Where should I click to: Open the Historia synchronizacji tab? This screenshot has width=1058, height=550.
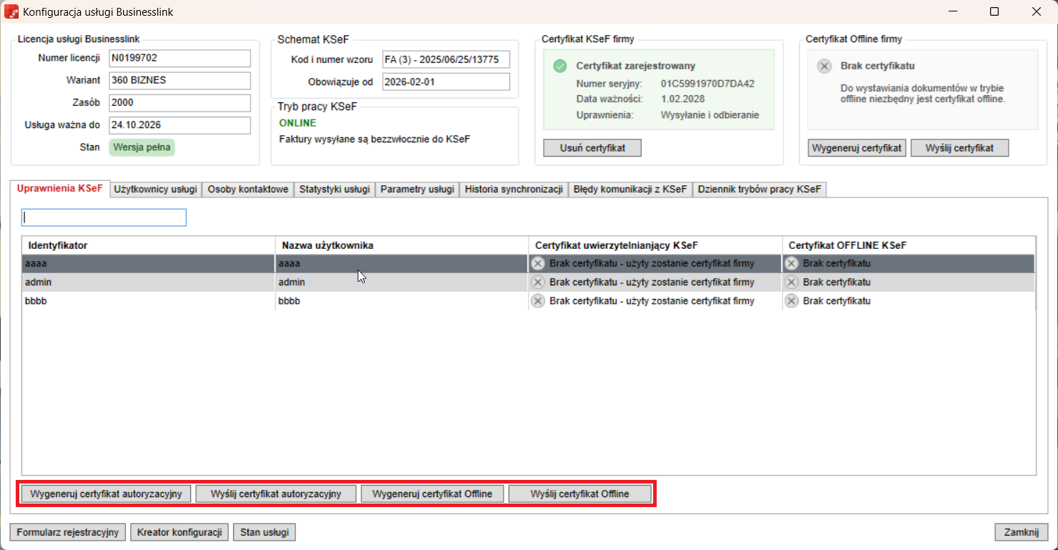tap(513, 190)
